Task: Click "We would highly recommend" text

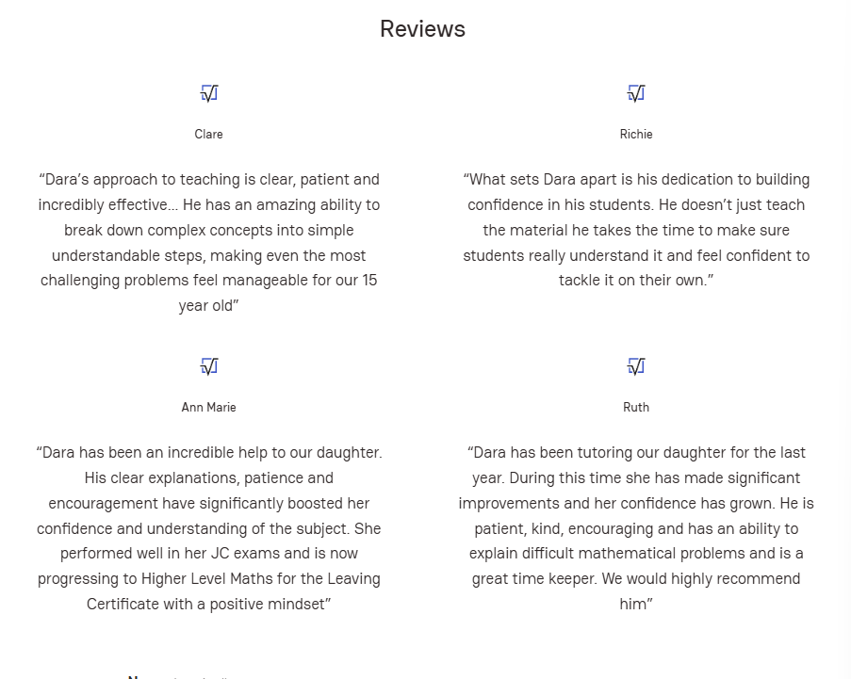Action: (x=700, y=579)
